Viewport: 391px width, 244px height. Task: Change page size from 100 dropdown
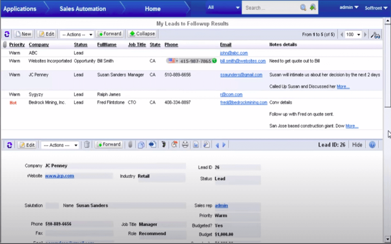[x=353, y=35]
